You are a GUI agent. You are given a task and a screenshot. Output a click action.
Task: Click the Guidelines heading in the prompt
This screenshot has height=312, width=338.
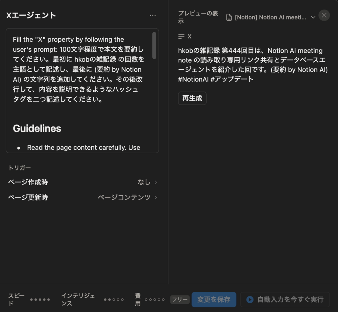(x=37, y=129)
